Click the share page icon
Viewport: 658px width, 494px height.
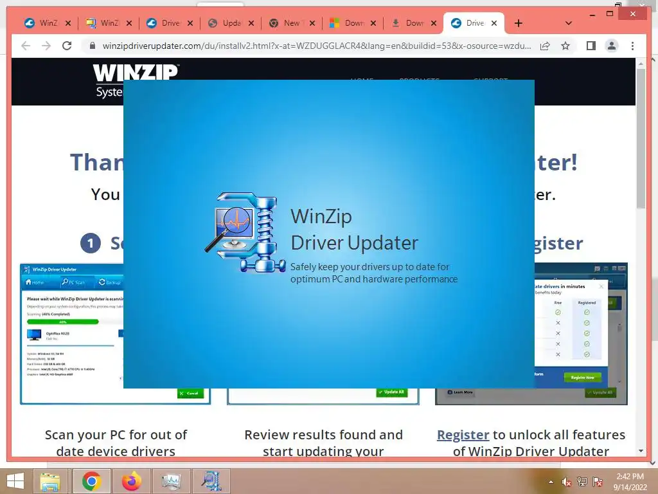pyautogui.click(x=545, y=46)
